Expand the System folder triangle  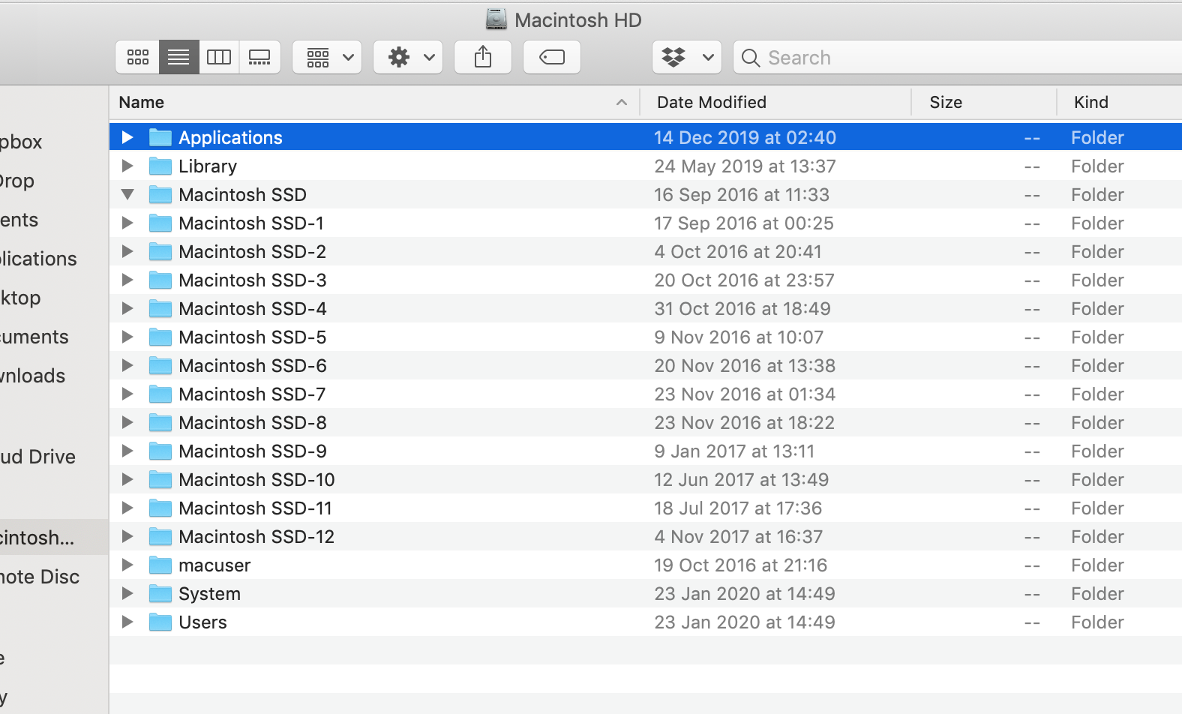point(127,593)
